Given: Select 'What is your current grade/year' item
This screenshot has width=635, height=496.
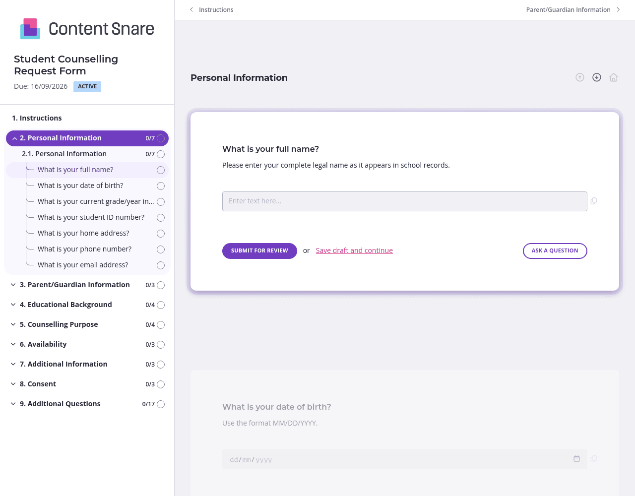Looking at the screenshot, I should 96,201.
